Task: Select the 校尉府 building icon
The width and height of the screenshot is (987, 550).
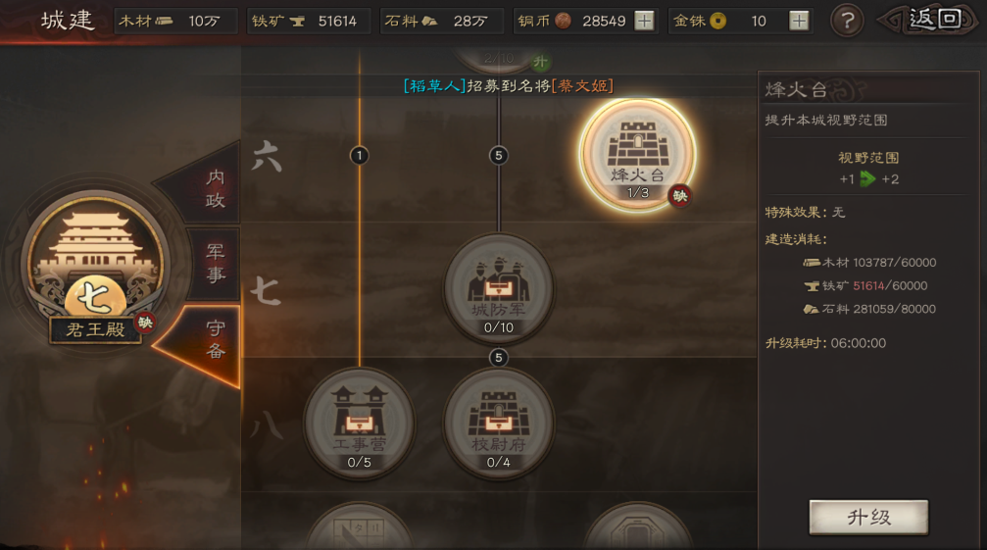Action: [x=499, y=423]
